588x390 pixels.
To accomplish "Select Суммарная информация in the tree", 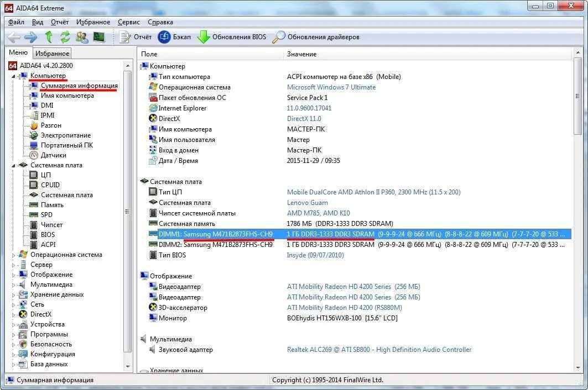I will tap(79, 86).
